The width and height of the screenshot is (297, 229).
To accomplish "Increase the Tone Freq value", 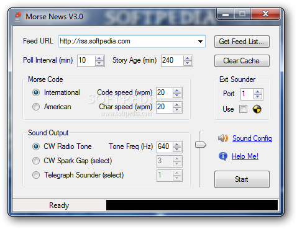I will click(x=177, y=145).
